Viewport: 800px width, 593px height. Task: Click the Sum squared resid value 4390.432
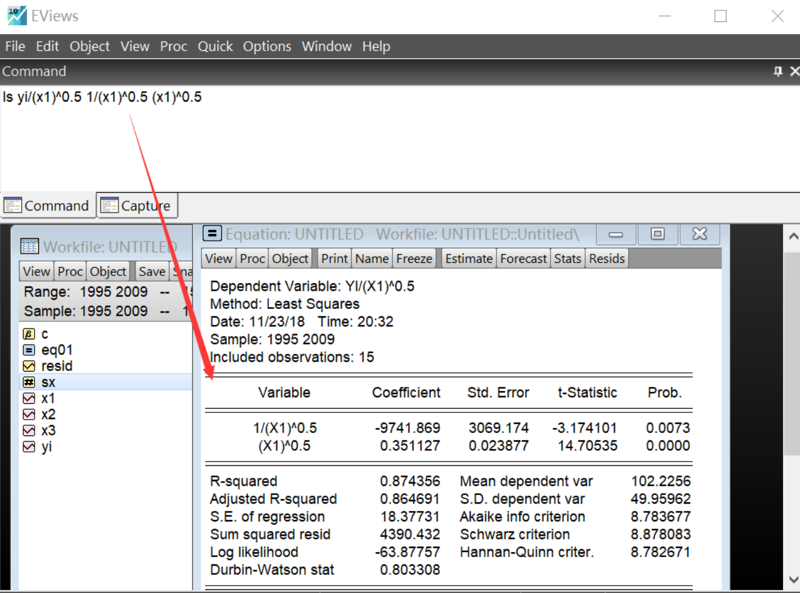coord(410,535)
